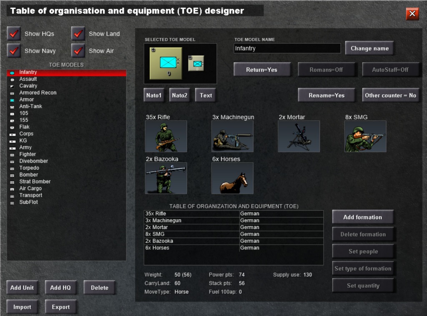Click the 2x Mortar picture
This screenshot has height=316, width=427.
pyautogui.click(x=299, y=136)
